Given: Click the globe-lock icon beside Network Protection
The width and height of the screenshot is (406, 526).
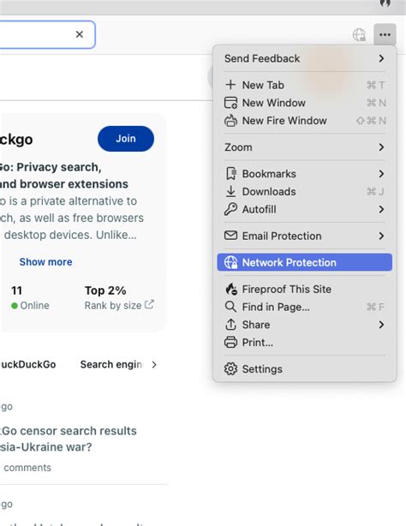Looking at the screenshot, I should tap(230, 262).
